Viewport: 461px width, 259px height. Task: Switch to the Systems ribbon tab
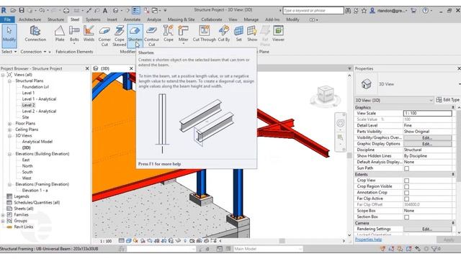(x=93, y=19)
